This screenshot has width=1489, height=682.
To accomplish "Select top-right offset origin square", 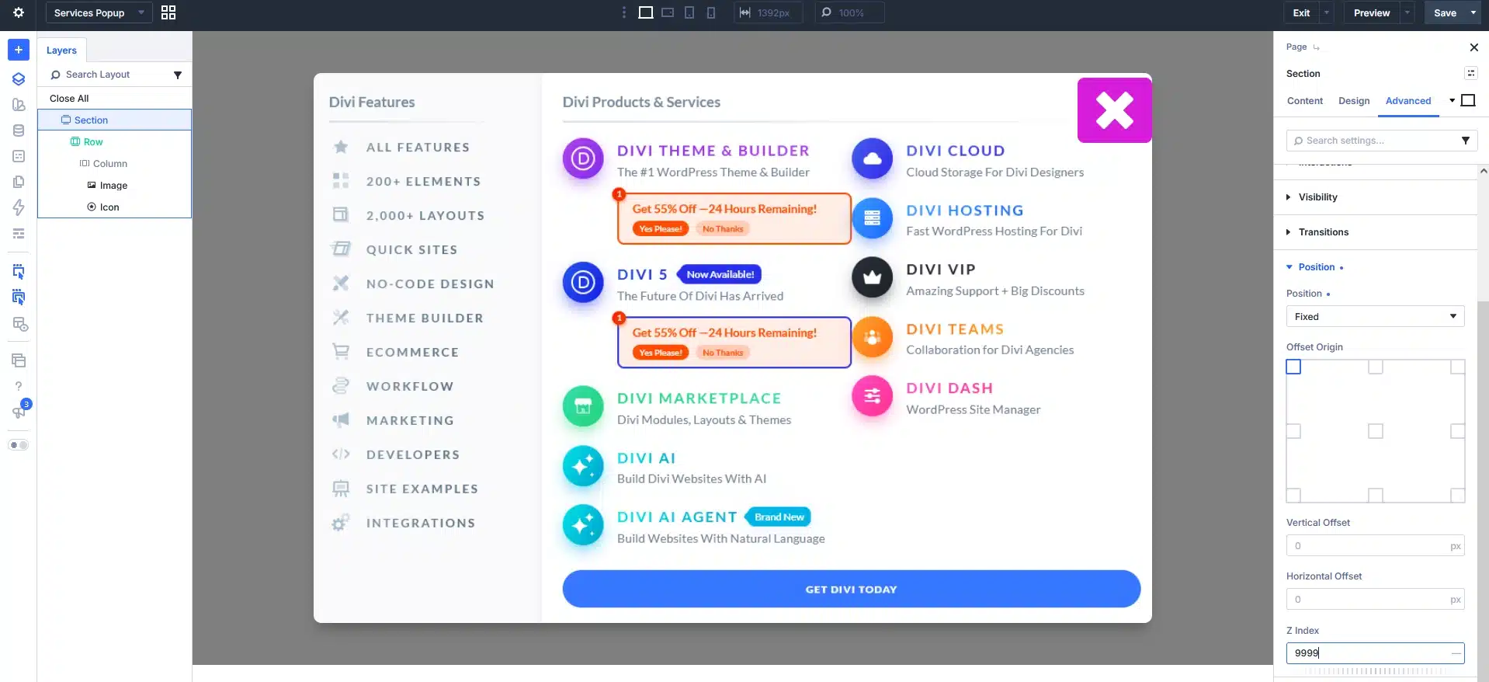I will (1457, 367).
